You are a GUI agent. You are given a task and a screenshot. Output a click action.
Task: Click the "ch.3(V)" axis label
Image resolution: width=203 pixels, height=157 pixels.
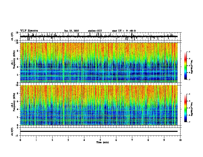point(12,132)
